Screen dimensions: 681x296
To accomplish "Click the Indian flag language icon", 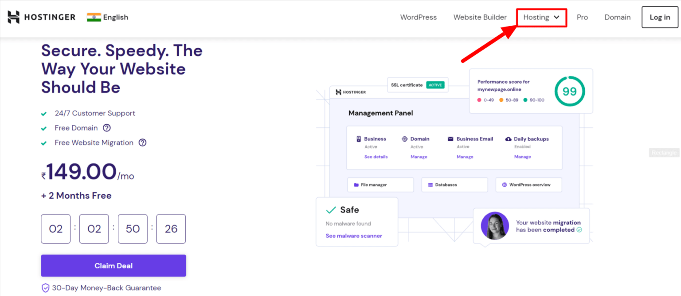I will point(94,17).
